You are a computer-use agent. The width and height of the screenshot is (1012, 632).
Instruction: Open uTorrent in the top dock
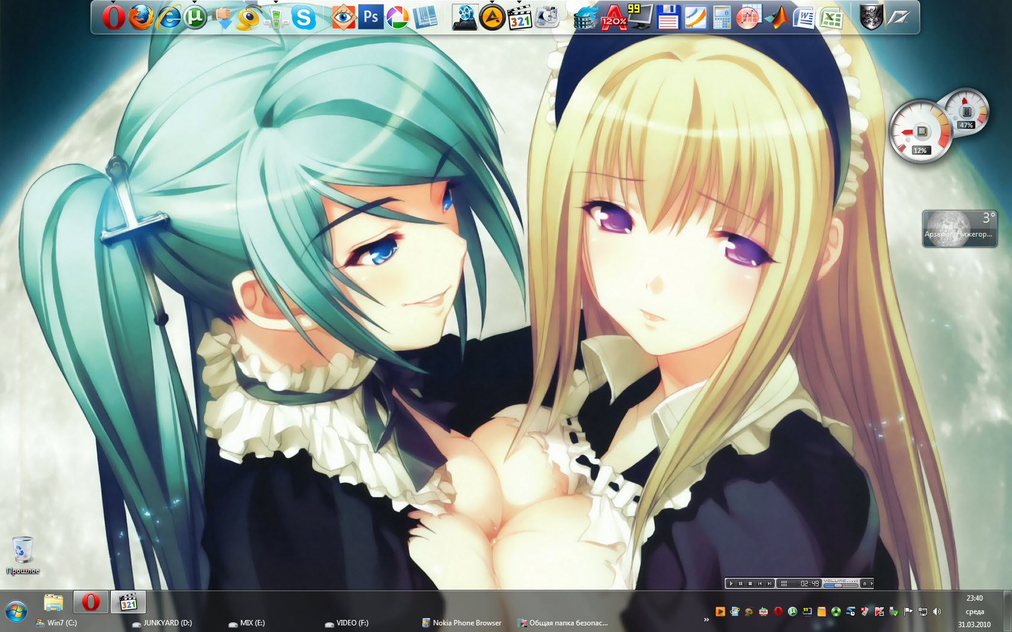coord(195,17)
